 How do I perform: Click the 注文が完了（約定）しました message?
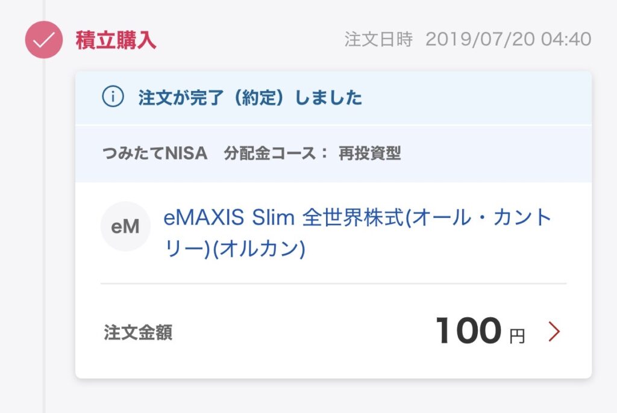coord(250,97)
